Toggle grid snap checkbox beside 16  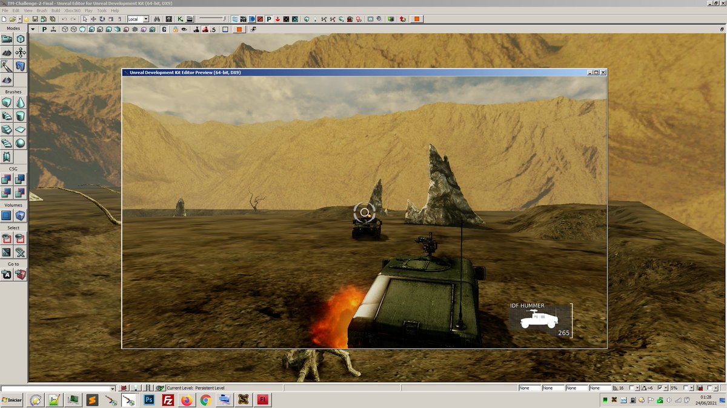[x=632, y=387]
